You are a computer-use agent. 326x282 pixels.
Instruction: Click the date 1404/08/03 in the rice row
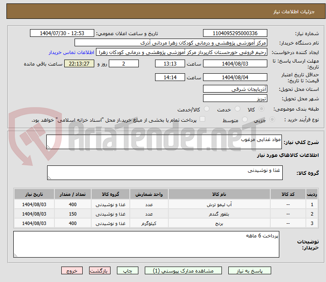34,223
